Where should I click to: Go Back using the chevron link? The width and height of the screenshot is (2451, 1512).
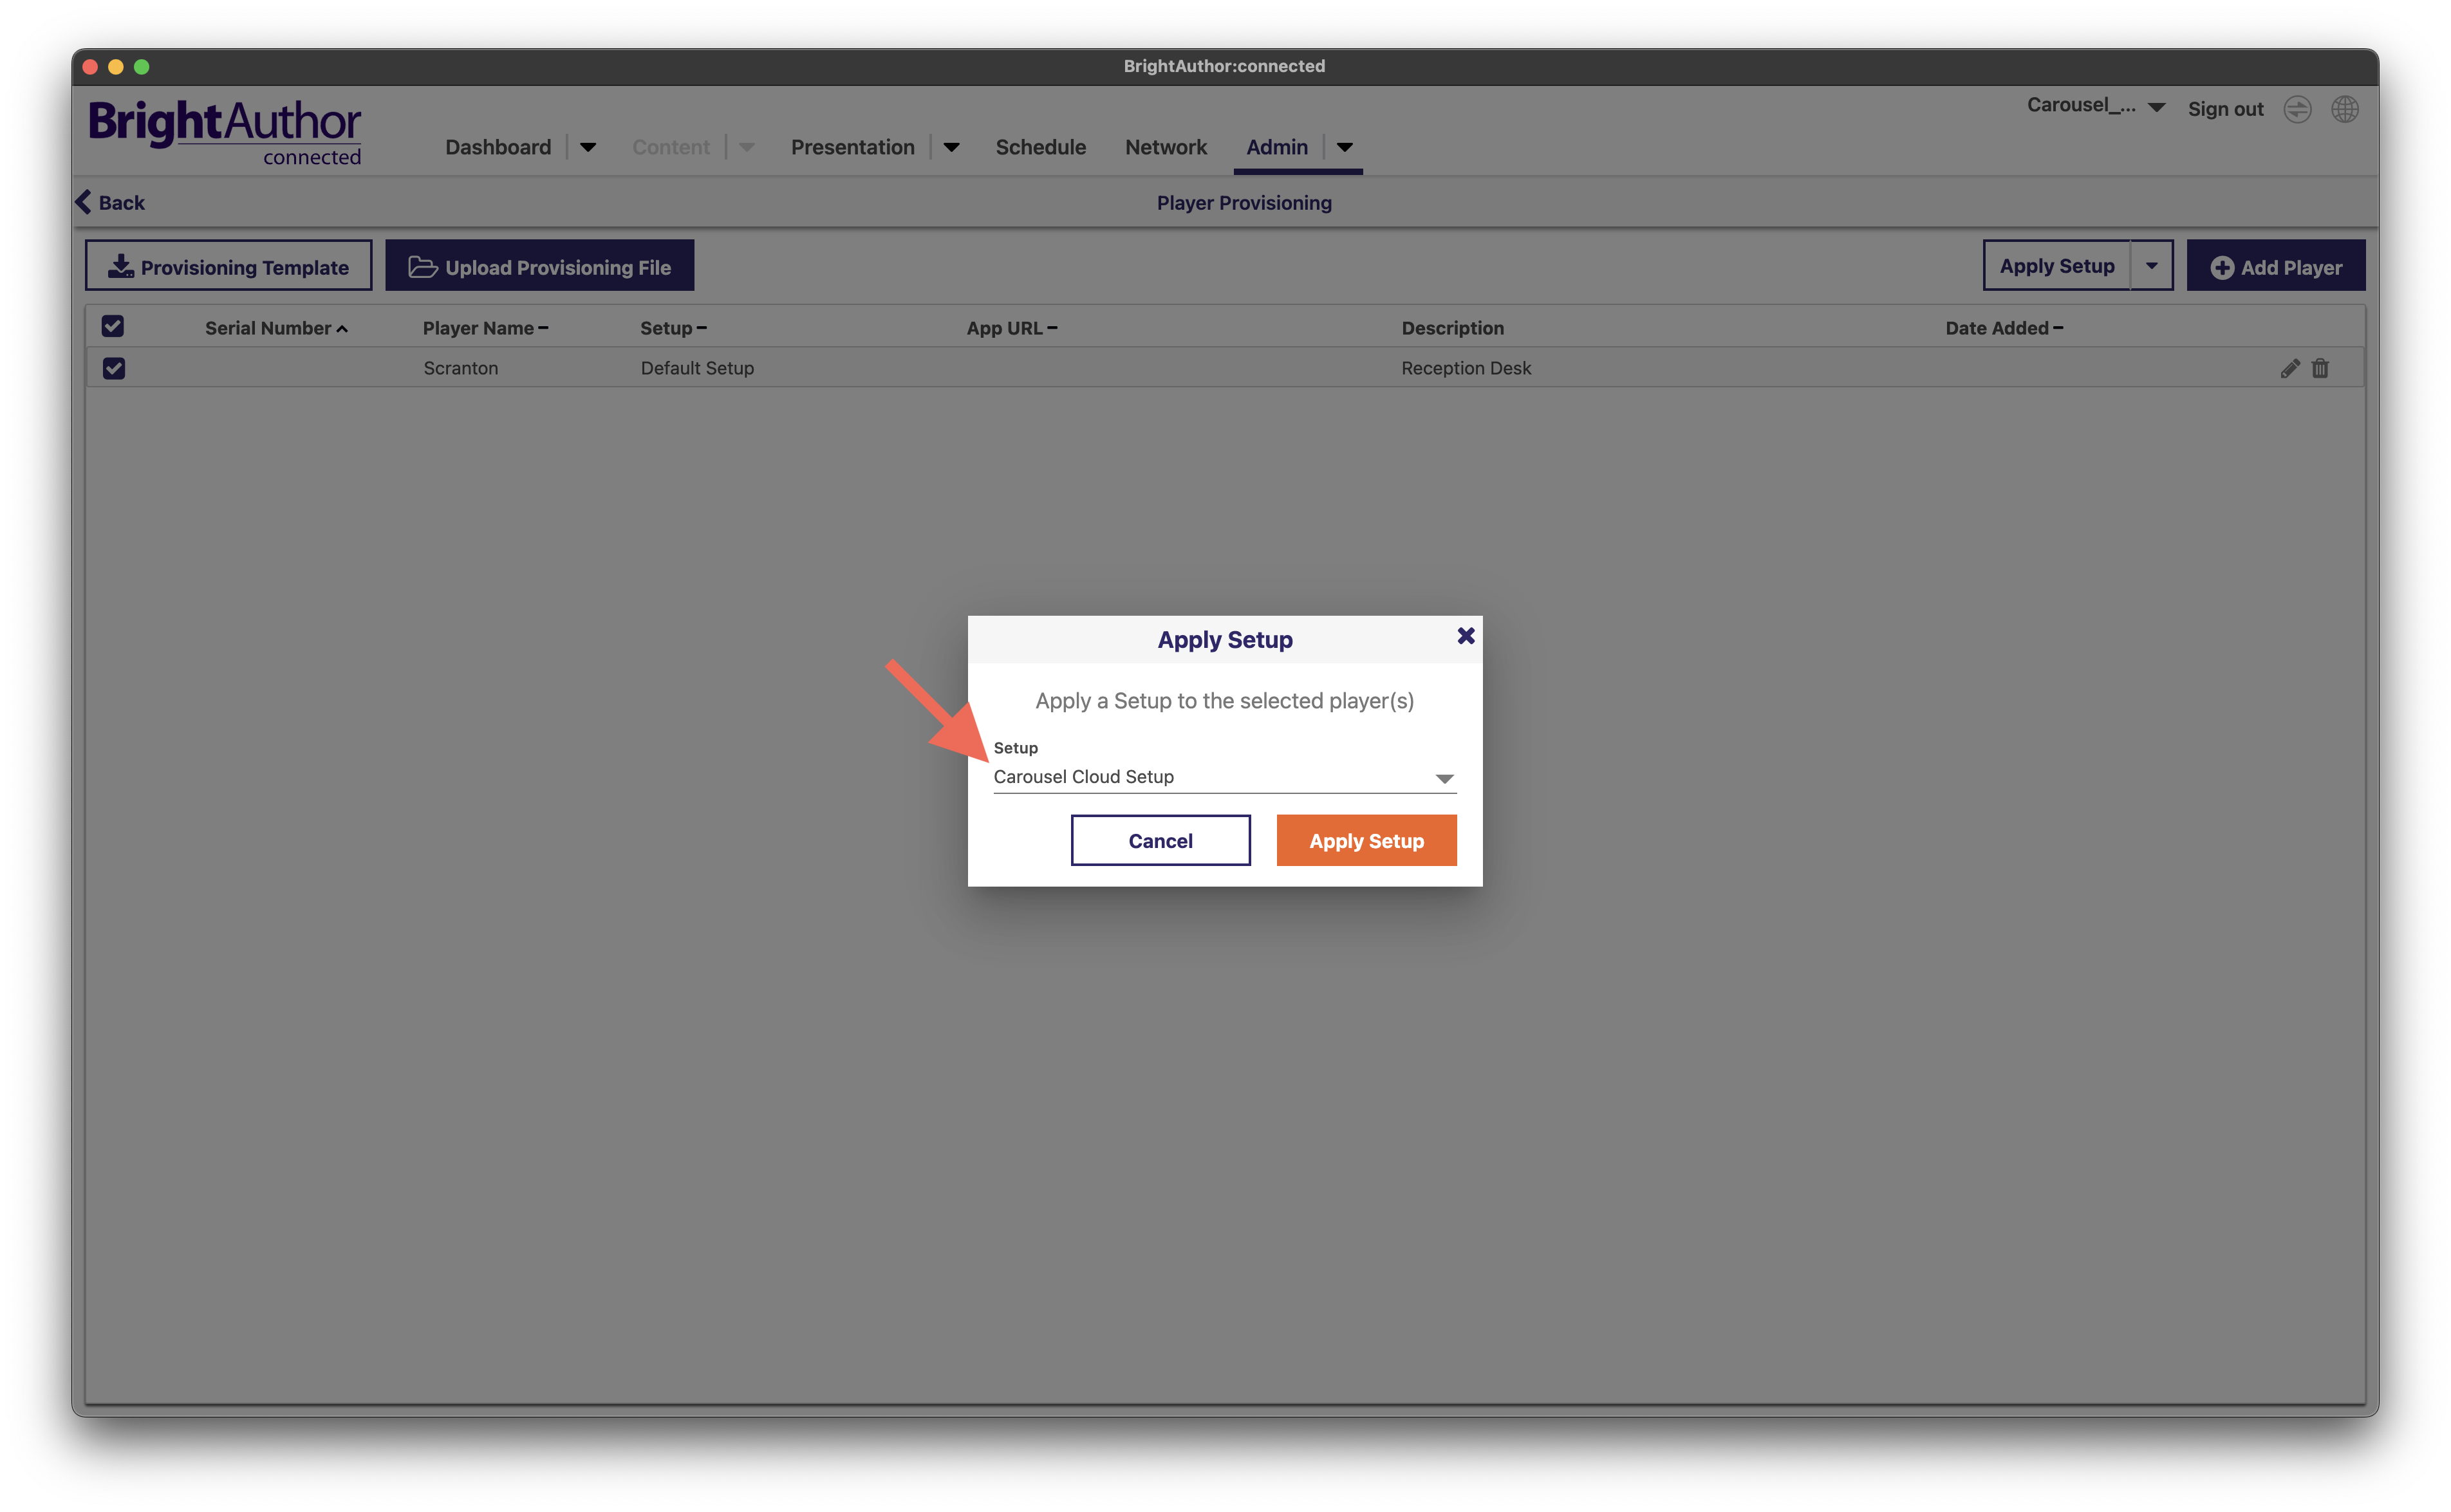(110, 202)
